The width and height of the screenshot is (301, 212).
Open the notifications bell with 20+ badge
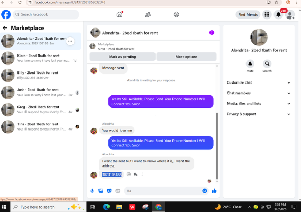coord(279,15)
